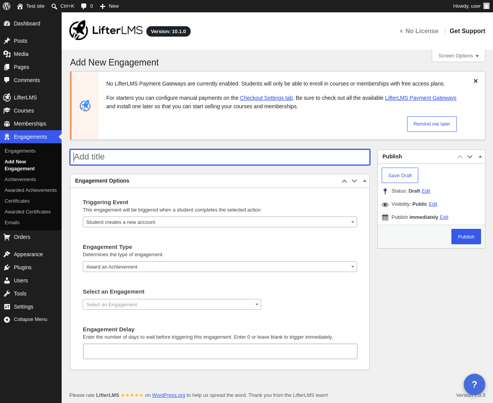This screenshot has width=493, height=403.
Task: Open the Checkout Settings tab link
Action: [x=266, y=98]
